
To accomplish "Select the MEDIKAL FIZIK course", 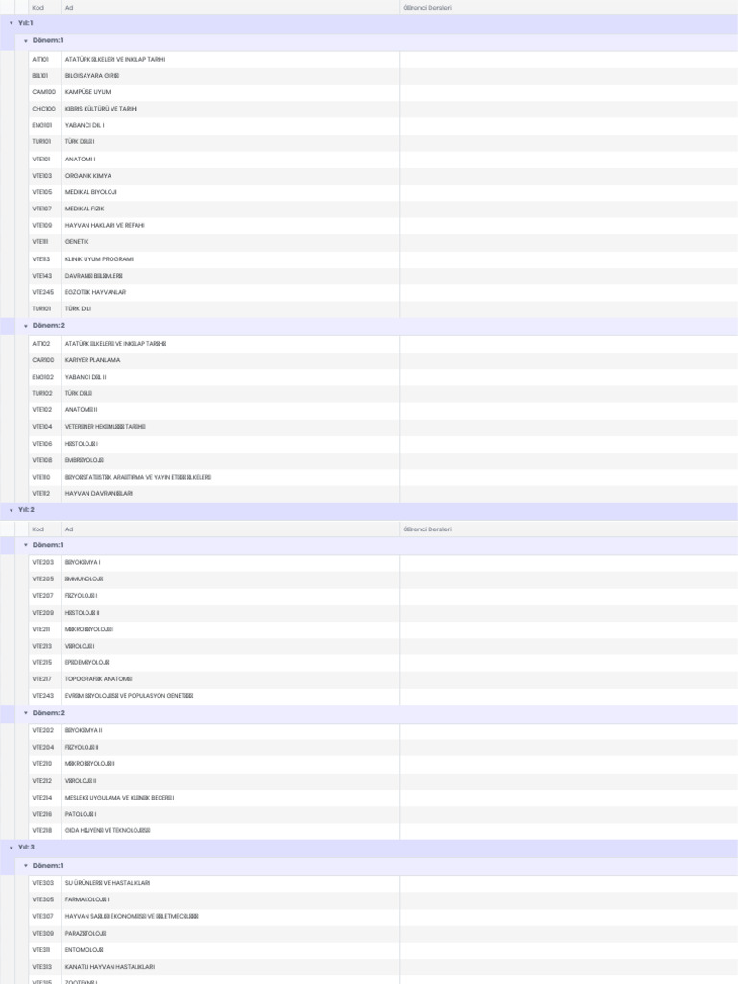I will (382, 209).
